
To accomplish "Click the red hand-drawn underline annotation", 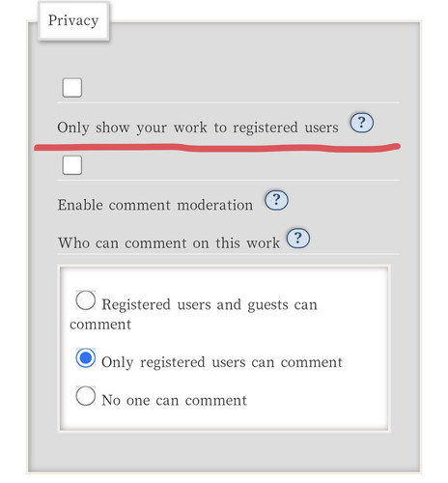I will 217,148.
